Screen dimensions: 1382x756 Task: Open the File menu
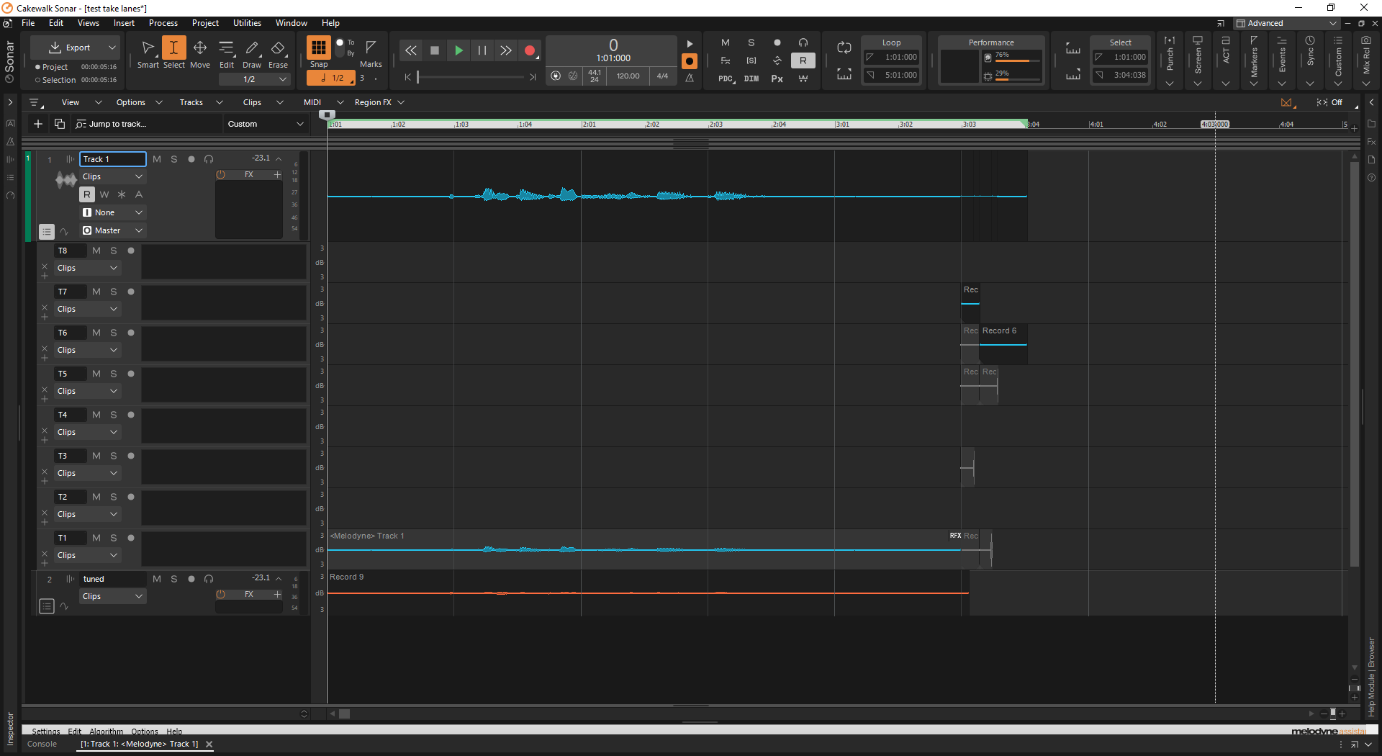click(x=28, y=23)
